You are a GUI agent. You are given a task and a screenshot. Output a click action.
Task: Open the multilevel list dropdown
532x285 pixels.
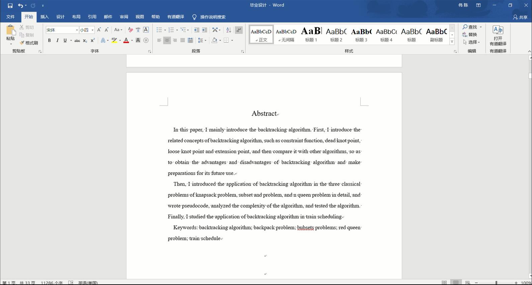point(188,30)
